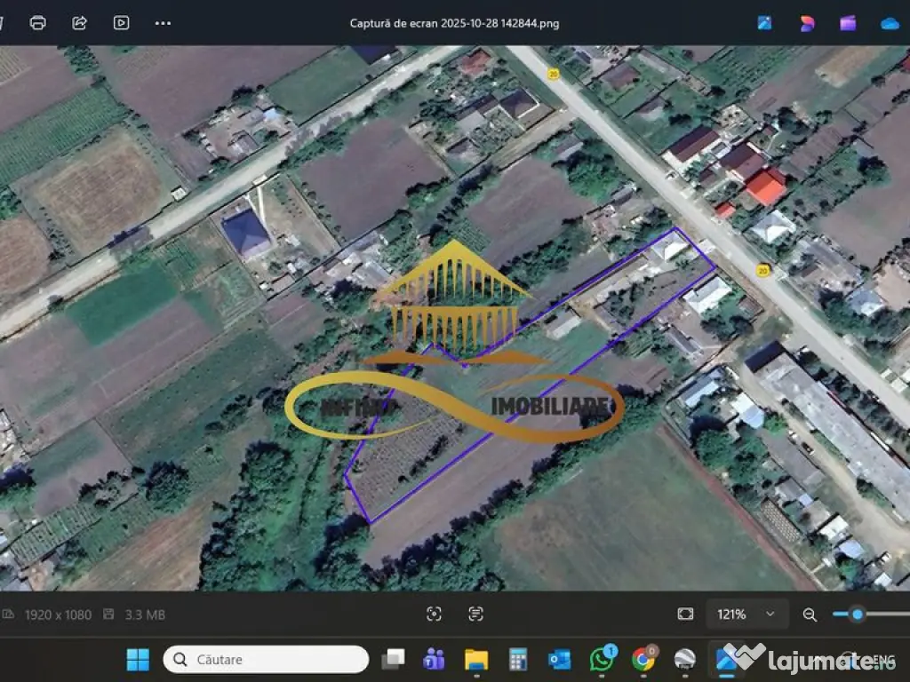The width and height of the screenshot is (910, 682).
Task: Toggle the Windows search field
Action: point(267,659)
